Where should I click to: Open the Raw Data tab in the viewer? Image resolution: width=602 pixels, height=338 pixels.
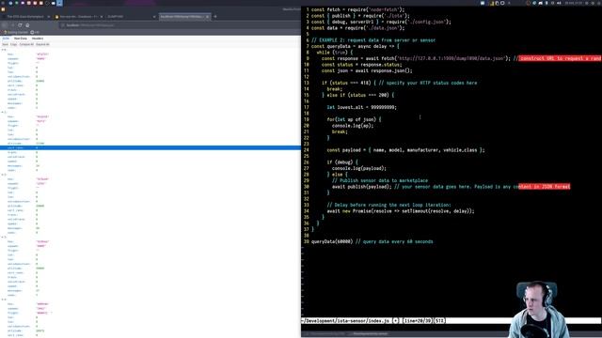[21, 38]
